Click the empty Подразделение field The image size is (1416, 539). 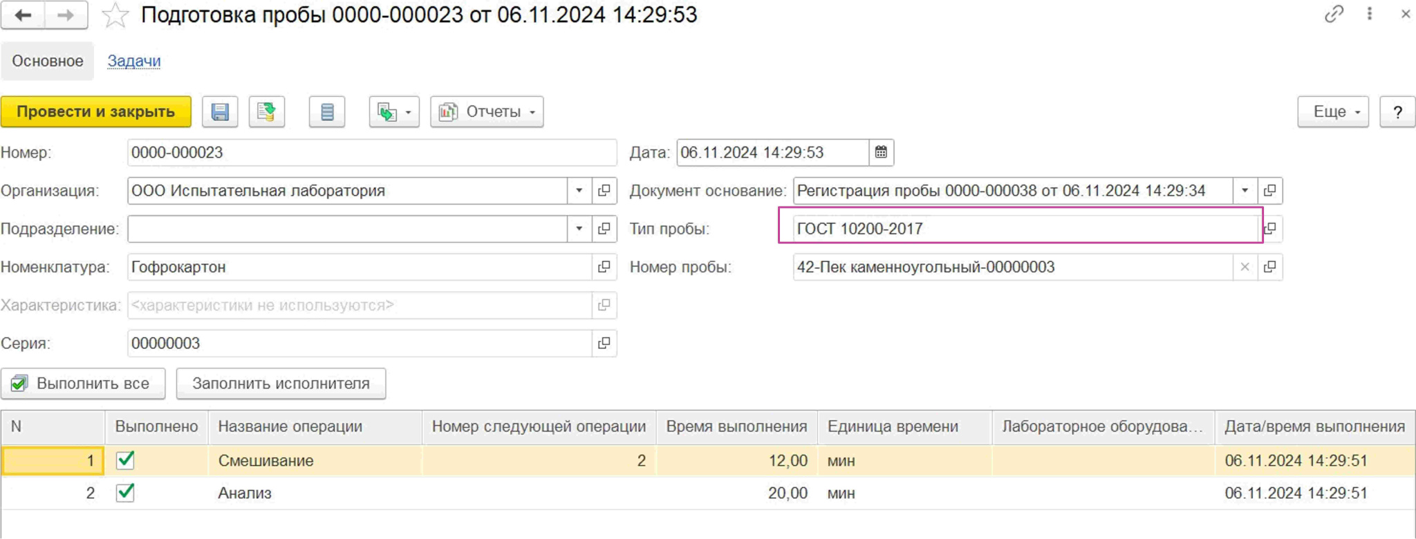347,229
